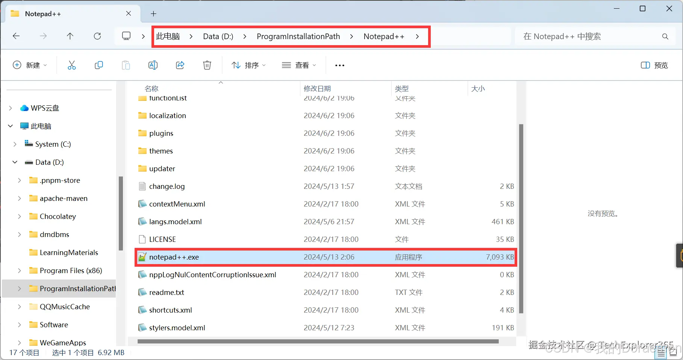Expand the chevron after Notepad++ in address bar
Viewport: 683px width, 360px height.
pyautogui.click(x=417, y=36)
